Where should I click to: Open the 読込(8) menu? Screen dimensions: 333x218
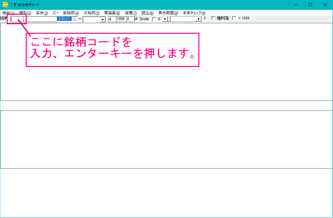(147, 13)
